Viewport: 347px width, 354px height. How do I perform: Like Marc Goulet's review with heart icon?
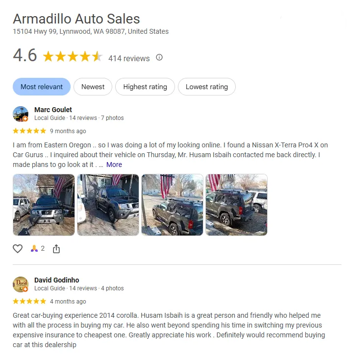click(18, 249)
